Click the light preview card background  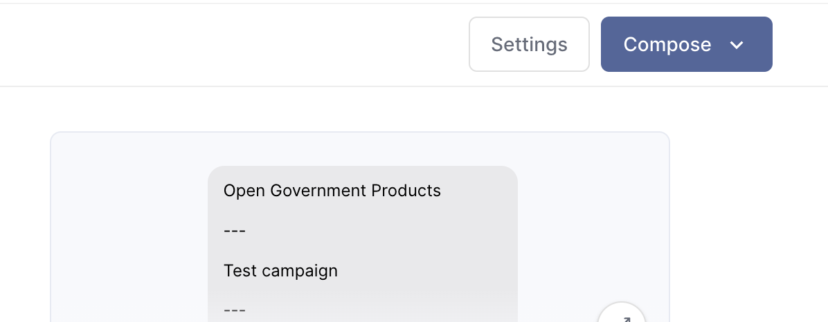pos(125,228)
